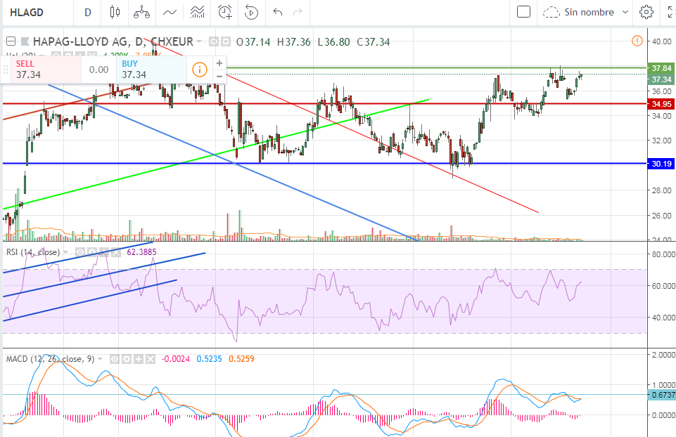Click the O37.14 open value
676x437 pixels.
click(253, 41)
